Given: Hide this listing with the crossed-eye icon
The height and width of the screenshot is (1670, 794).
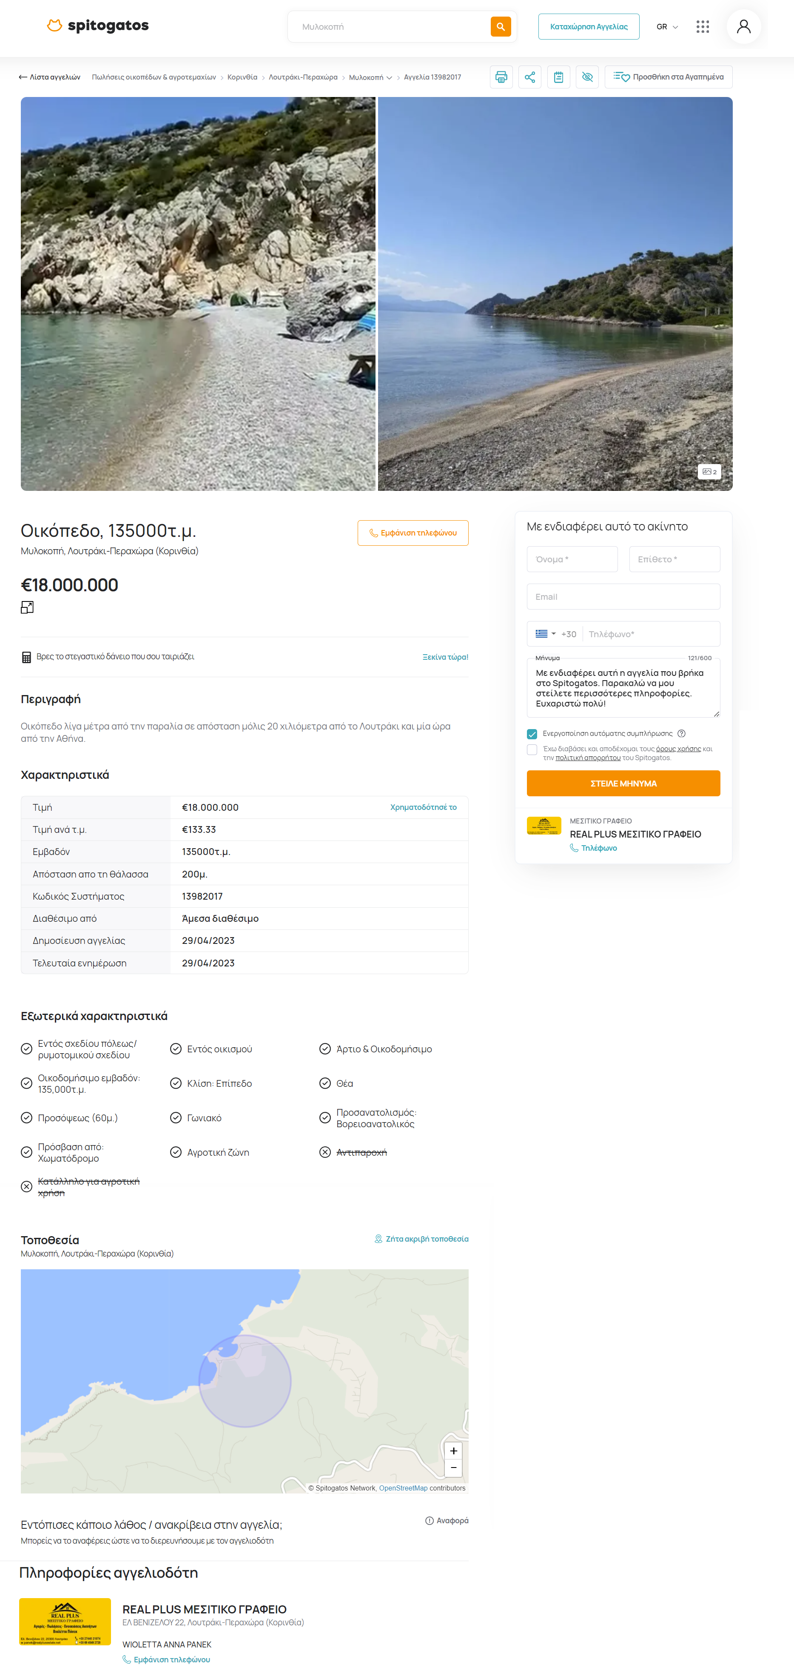Looking at the screenshot, I should click(587, 77).
